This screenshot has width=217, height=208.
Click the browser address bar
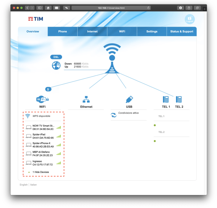click(111, 8)
